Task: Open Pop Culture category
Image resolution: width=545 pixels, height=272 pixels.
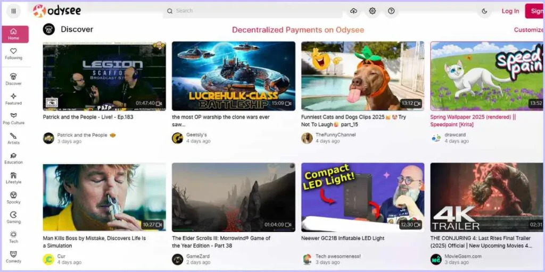Action: [x=14, y=118]
